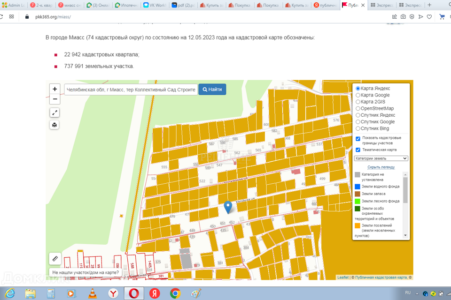Toggle the Тематическая карта checkbox
The width and height of the screenshot is (451, 300).
pos(358,150)
